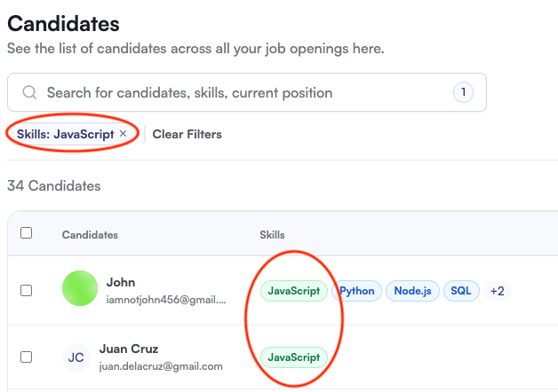The height and width of the screenshot is (392, 558).
Task: Expand the +2 more skills badge
Action: click(x=498, y=291)
